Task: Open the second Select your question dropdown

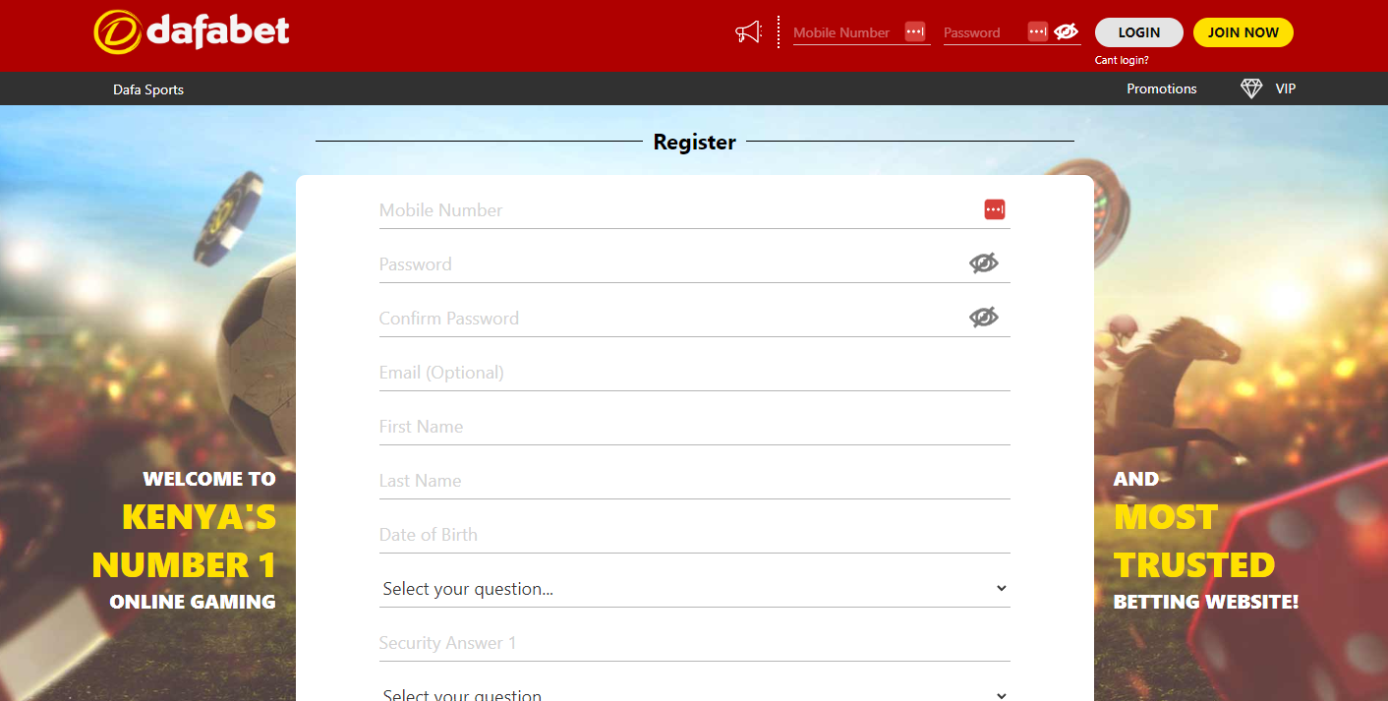Action: 695,692
